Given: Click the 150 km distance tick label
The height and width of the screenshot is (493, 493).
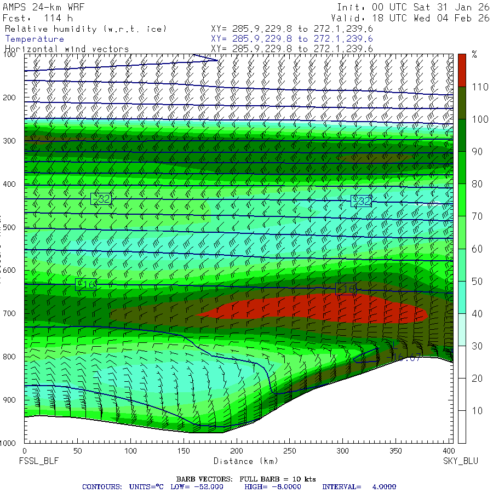Looking at the screenshot, I should tap(184, 451).
